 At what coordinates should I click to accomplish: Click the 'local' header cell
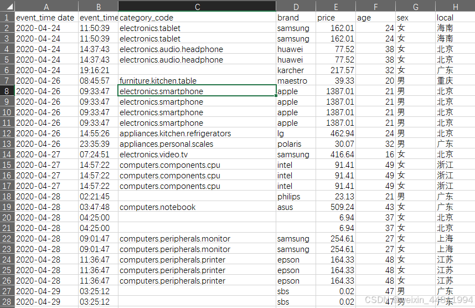coord(455,18)
